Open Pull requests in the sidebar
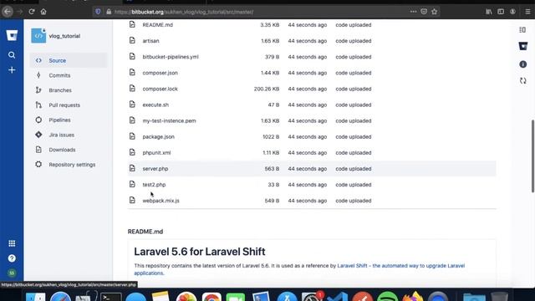 tap(64, 105)
